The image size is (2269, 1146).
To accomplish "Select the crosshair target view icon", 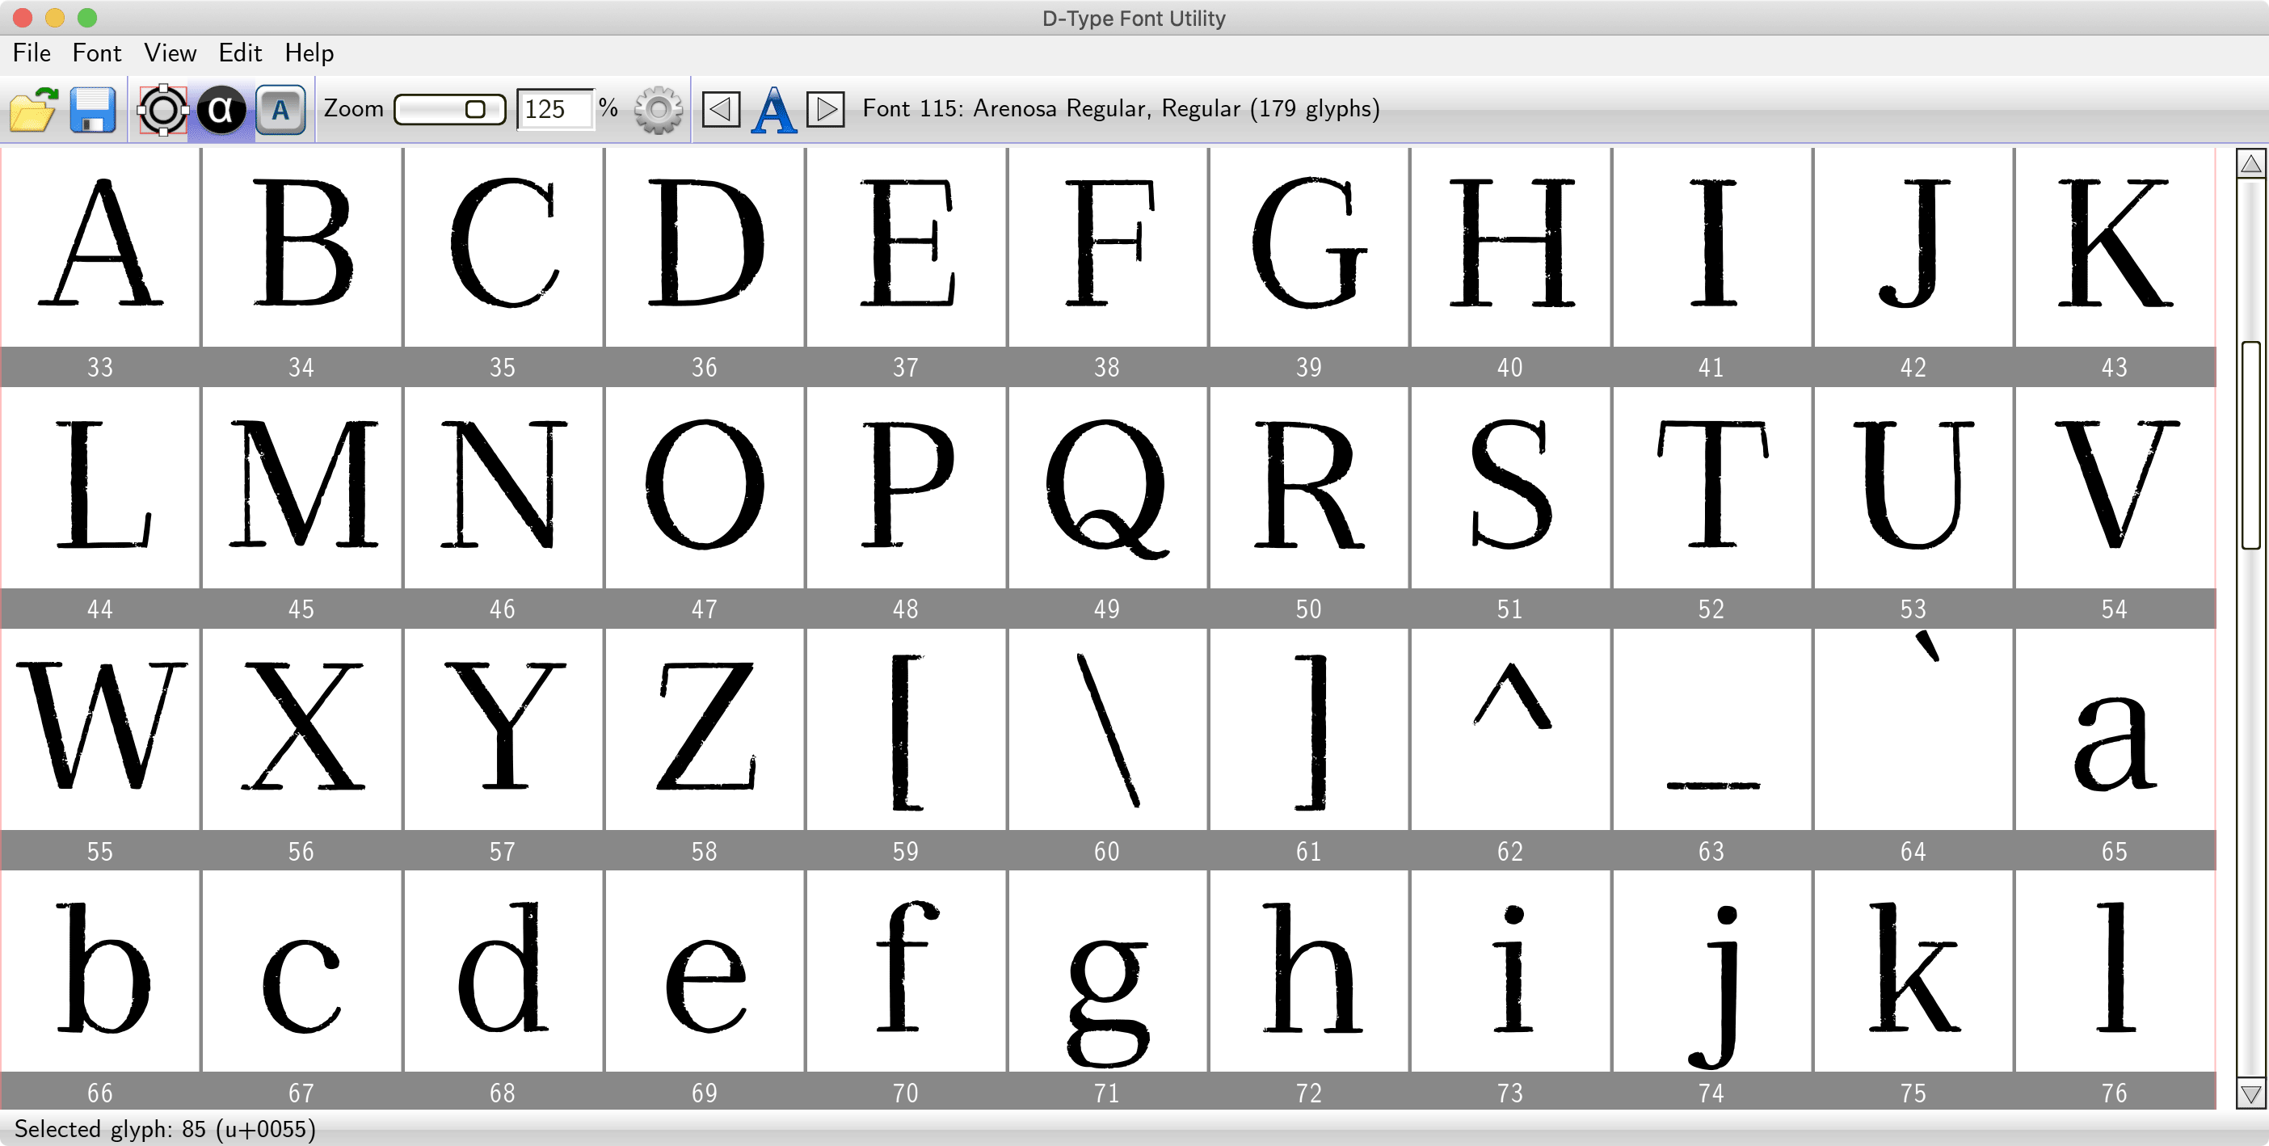I will point(163,110).
